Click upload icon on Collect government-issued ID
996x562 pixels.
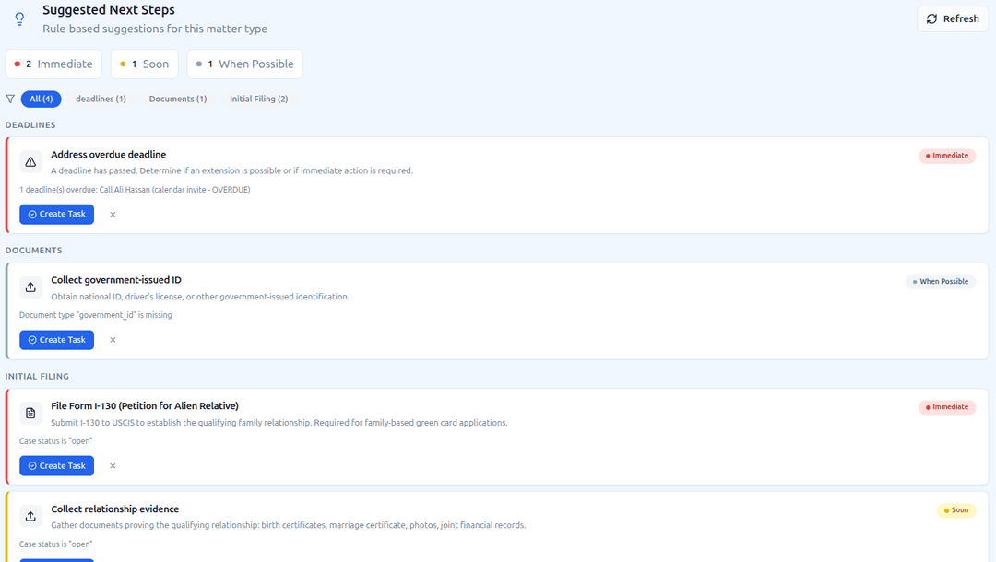tap(30, 287)
